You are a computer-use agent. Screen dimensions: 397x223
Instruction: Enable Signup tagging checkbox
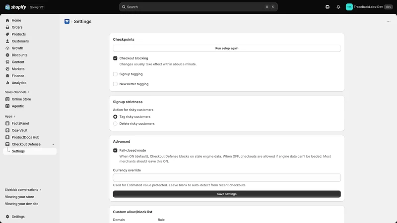pyautogui.click(x=115, y=74)
